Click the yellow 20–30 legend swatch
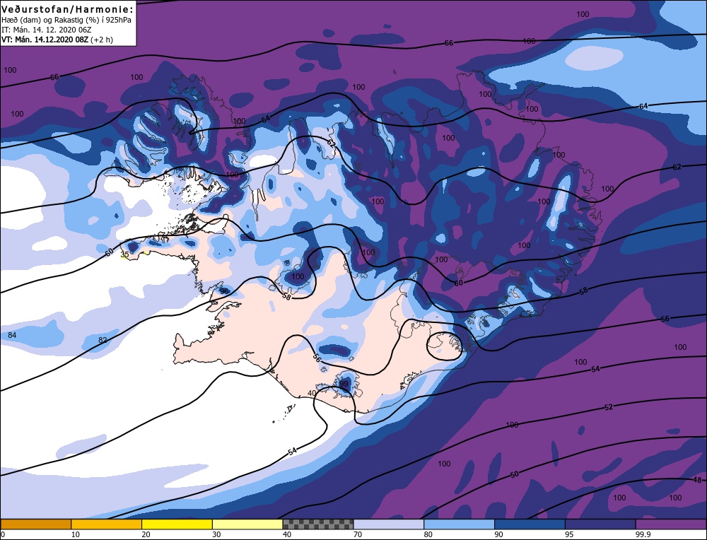The height and width of the screenshot is (540, 707). pyautogui.click(x=177, y=524)
